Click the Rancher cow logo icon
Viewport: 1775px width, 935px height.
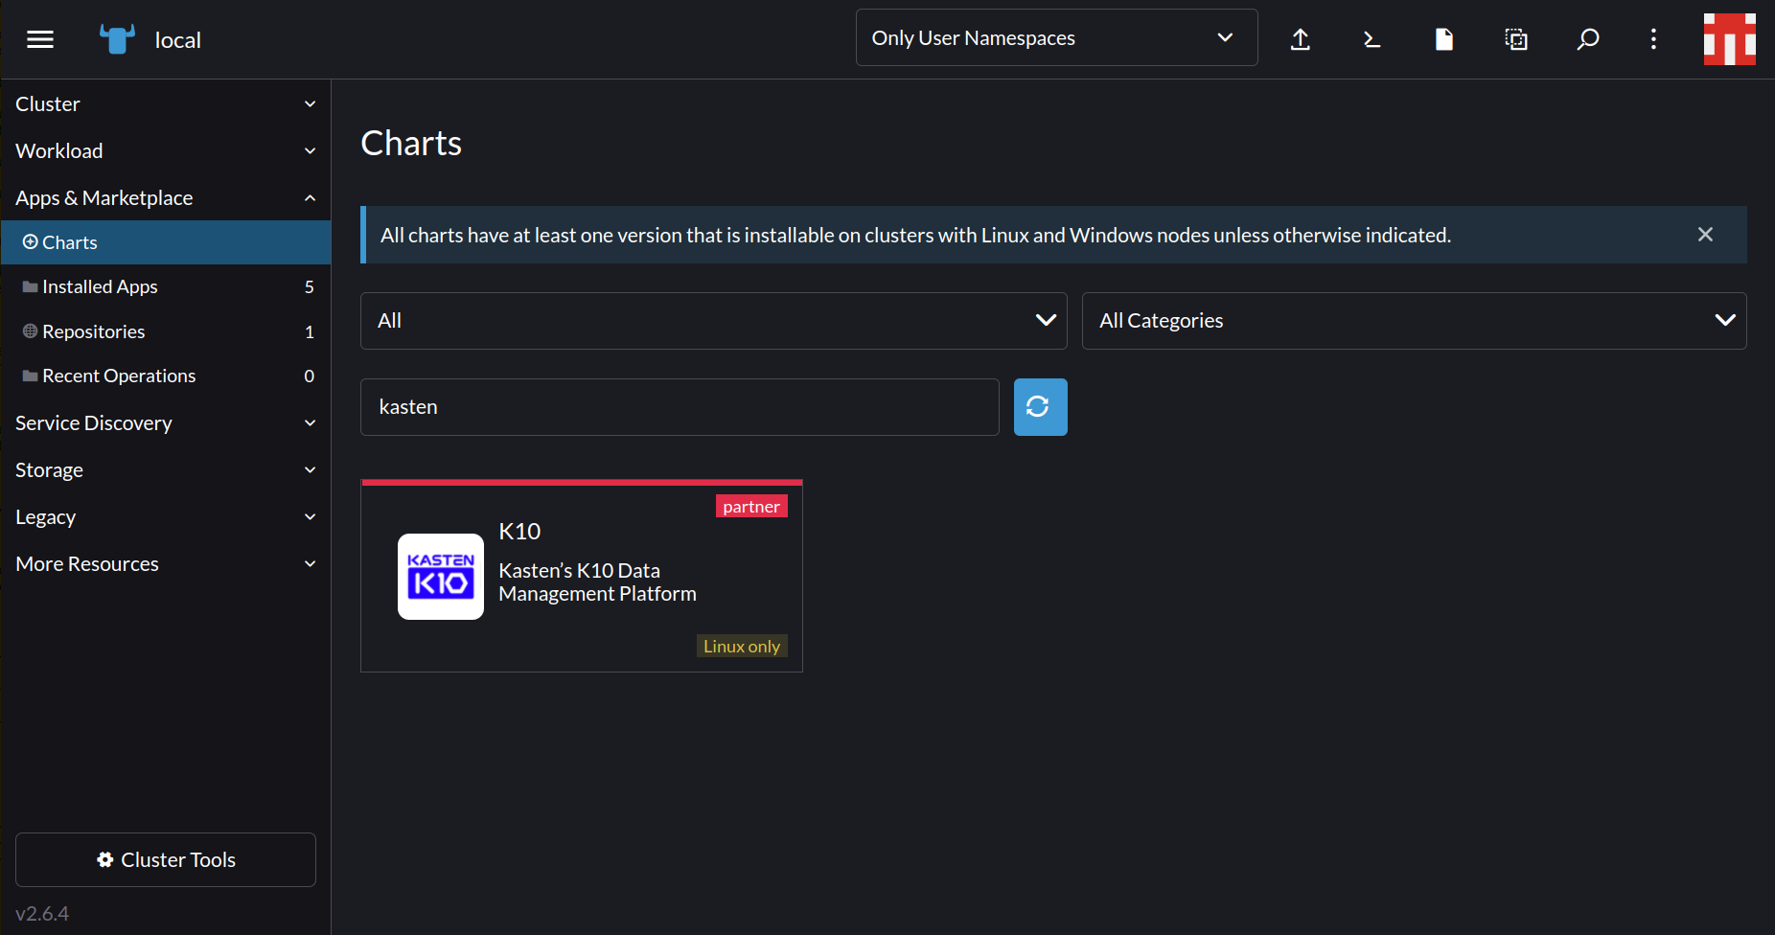click(117, 39)
